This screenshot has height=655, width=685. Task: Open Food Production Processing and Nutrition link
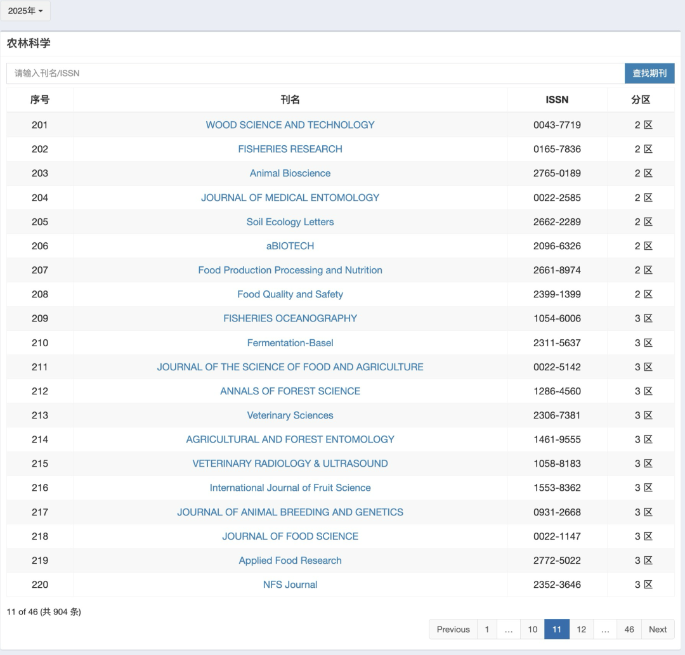coord(290,270)
